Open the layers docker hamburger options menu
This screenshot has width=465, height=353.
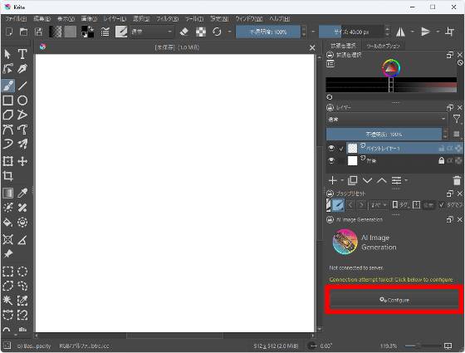point(457,134)
